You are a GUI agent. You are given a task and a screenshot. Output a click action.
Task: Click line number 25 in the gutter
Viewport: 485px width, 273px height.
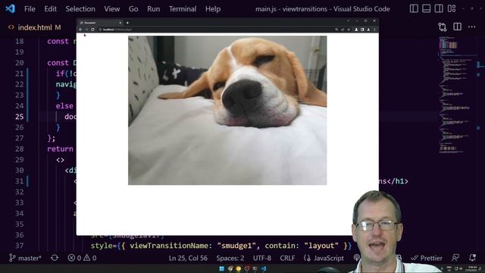(19, 116)
